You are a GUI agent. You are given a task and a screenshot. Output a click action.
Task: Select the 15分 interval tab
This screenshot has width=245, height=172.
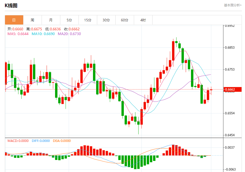88,20
